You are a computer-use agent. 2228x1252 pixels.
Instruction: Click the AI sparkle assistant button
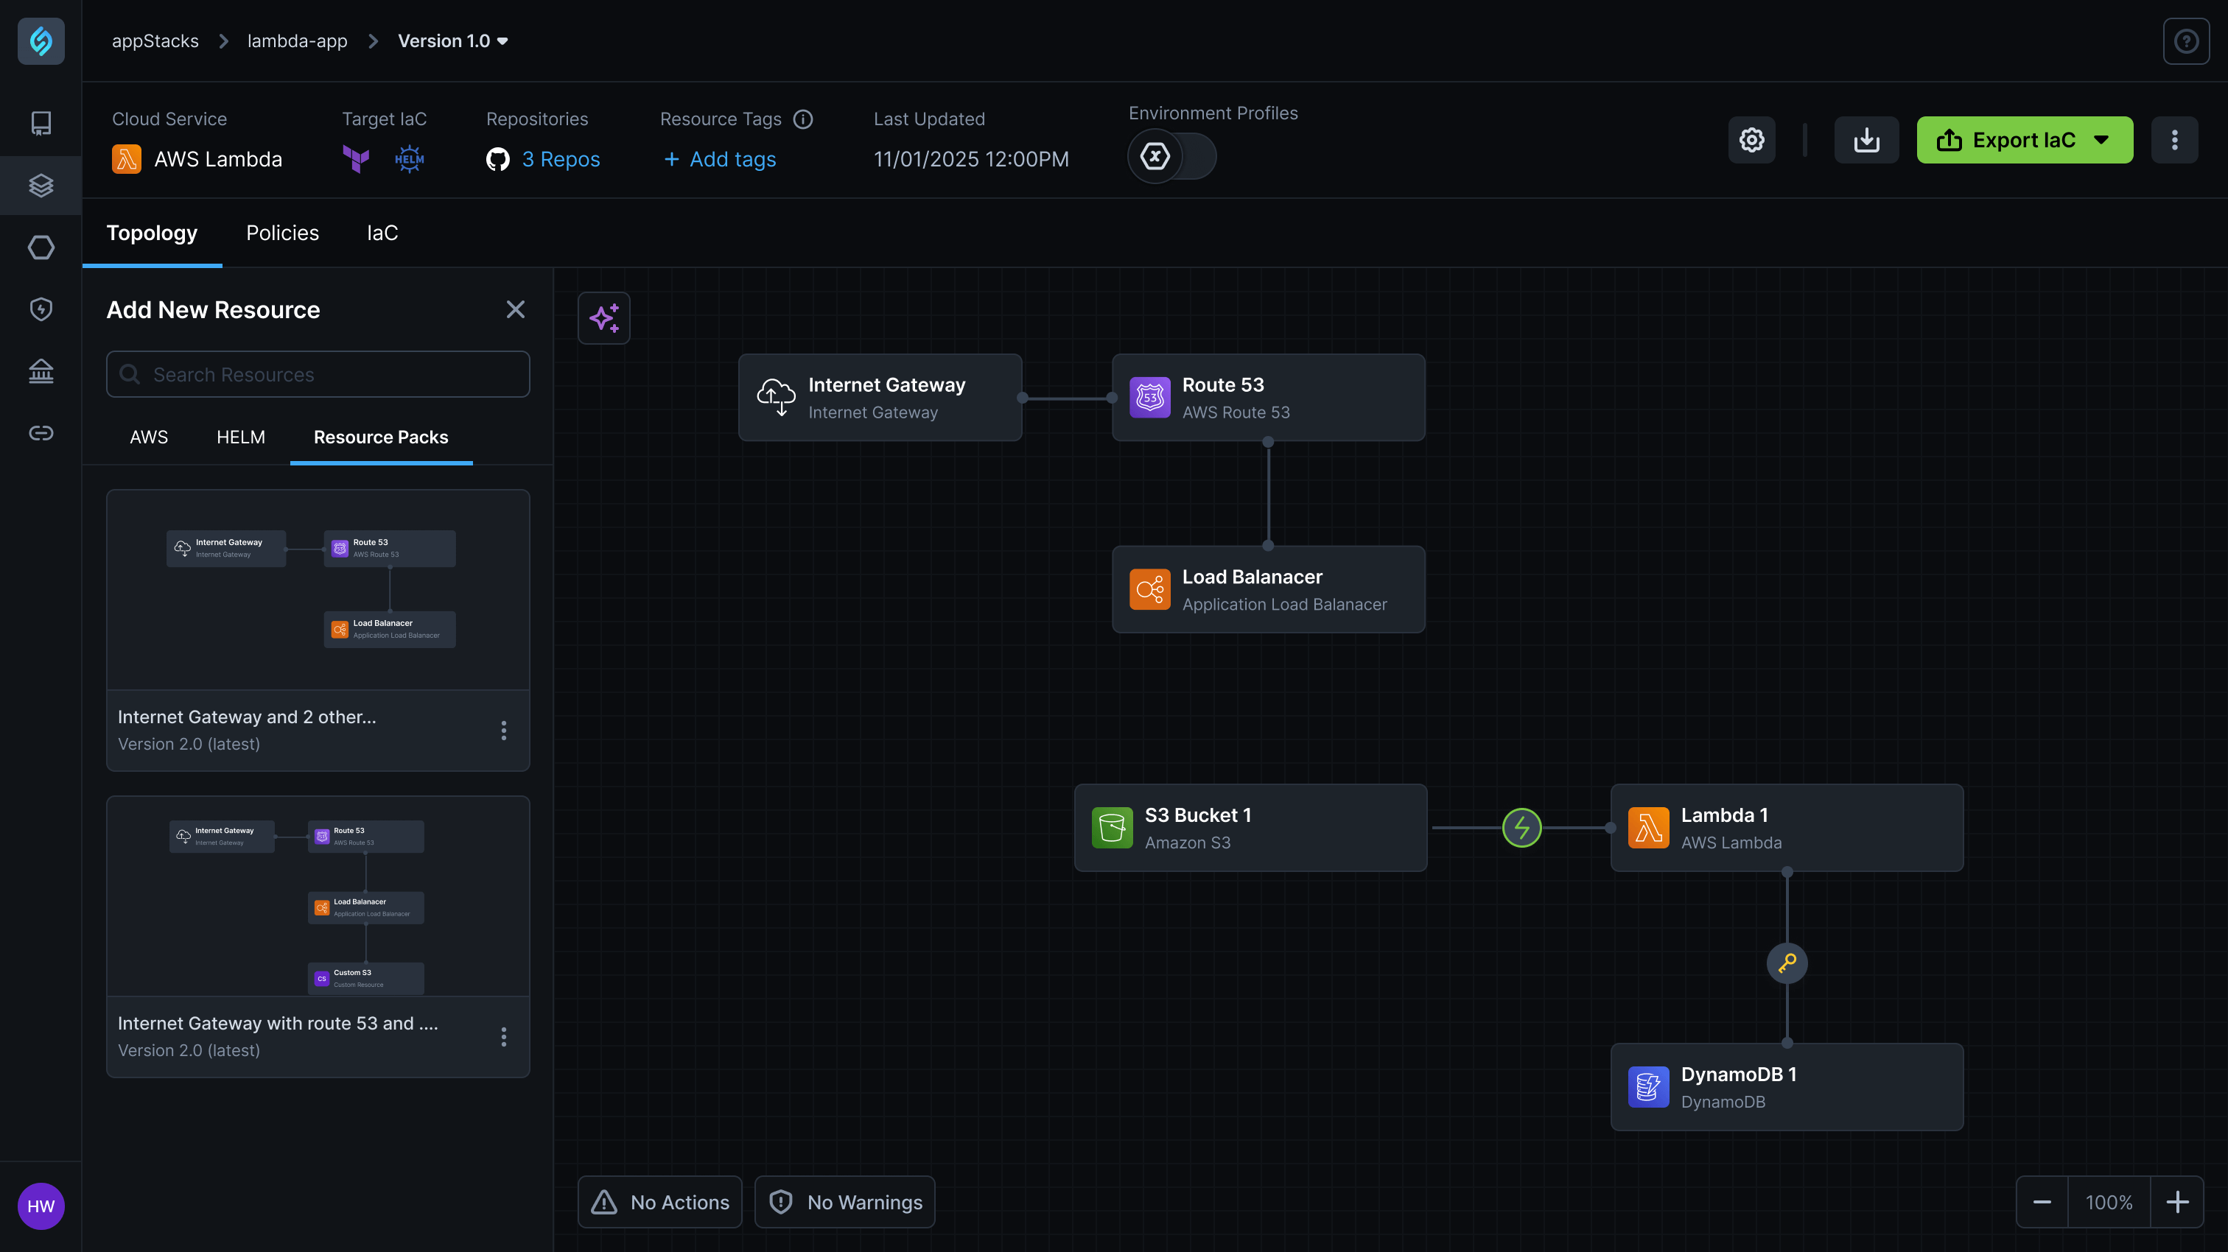(x=603, y=318)
